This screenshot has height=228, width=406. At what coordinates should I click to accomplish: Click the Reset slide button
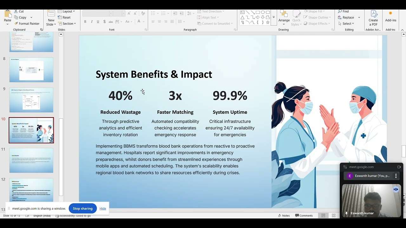[64, 17]
